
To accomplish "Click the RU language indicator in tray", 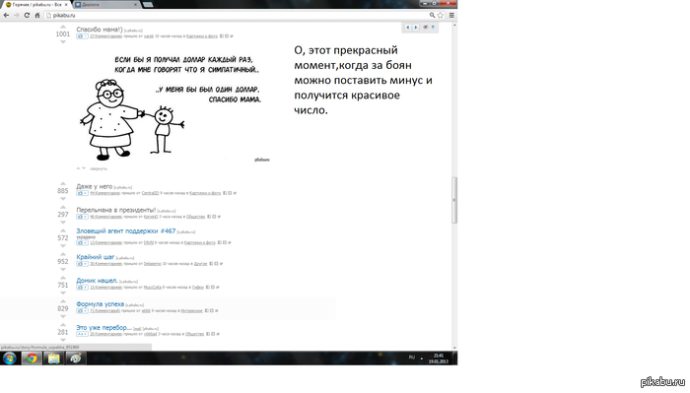I will coord(412,358).
